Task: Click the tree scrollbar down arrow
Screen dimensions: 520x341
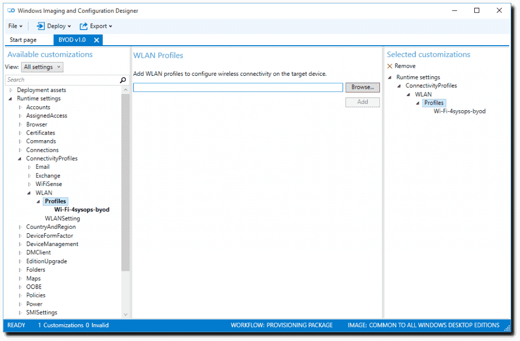Action: click(125, 314)
